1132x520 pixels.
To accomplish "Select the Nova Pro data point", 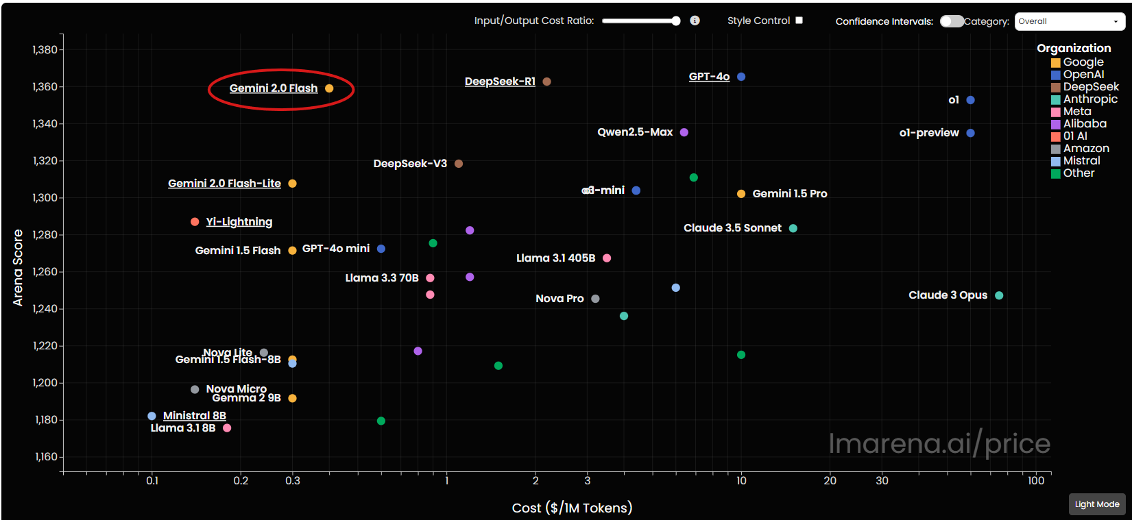I will pyautogui.click(x=595, y=299).
